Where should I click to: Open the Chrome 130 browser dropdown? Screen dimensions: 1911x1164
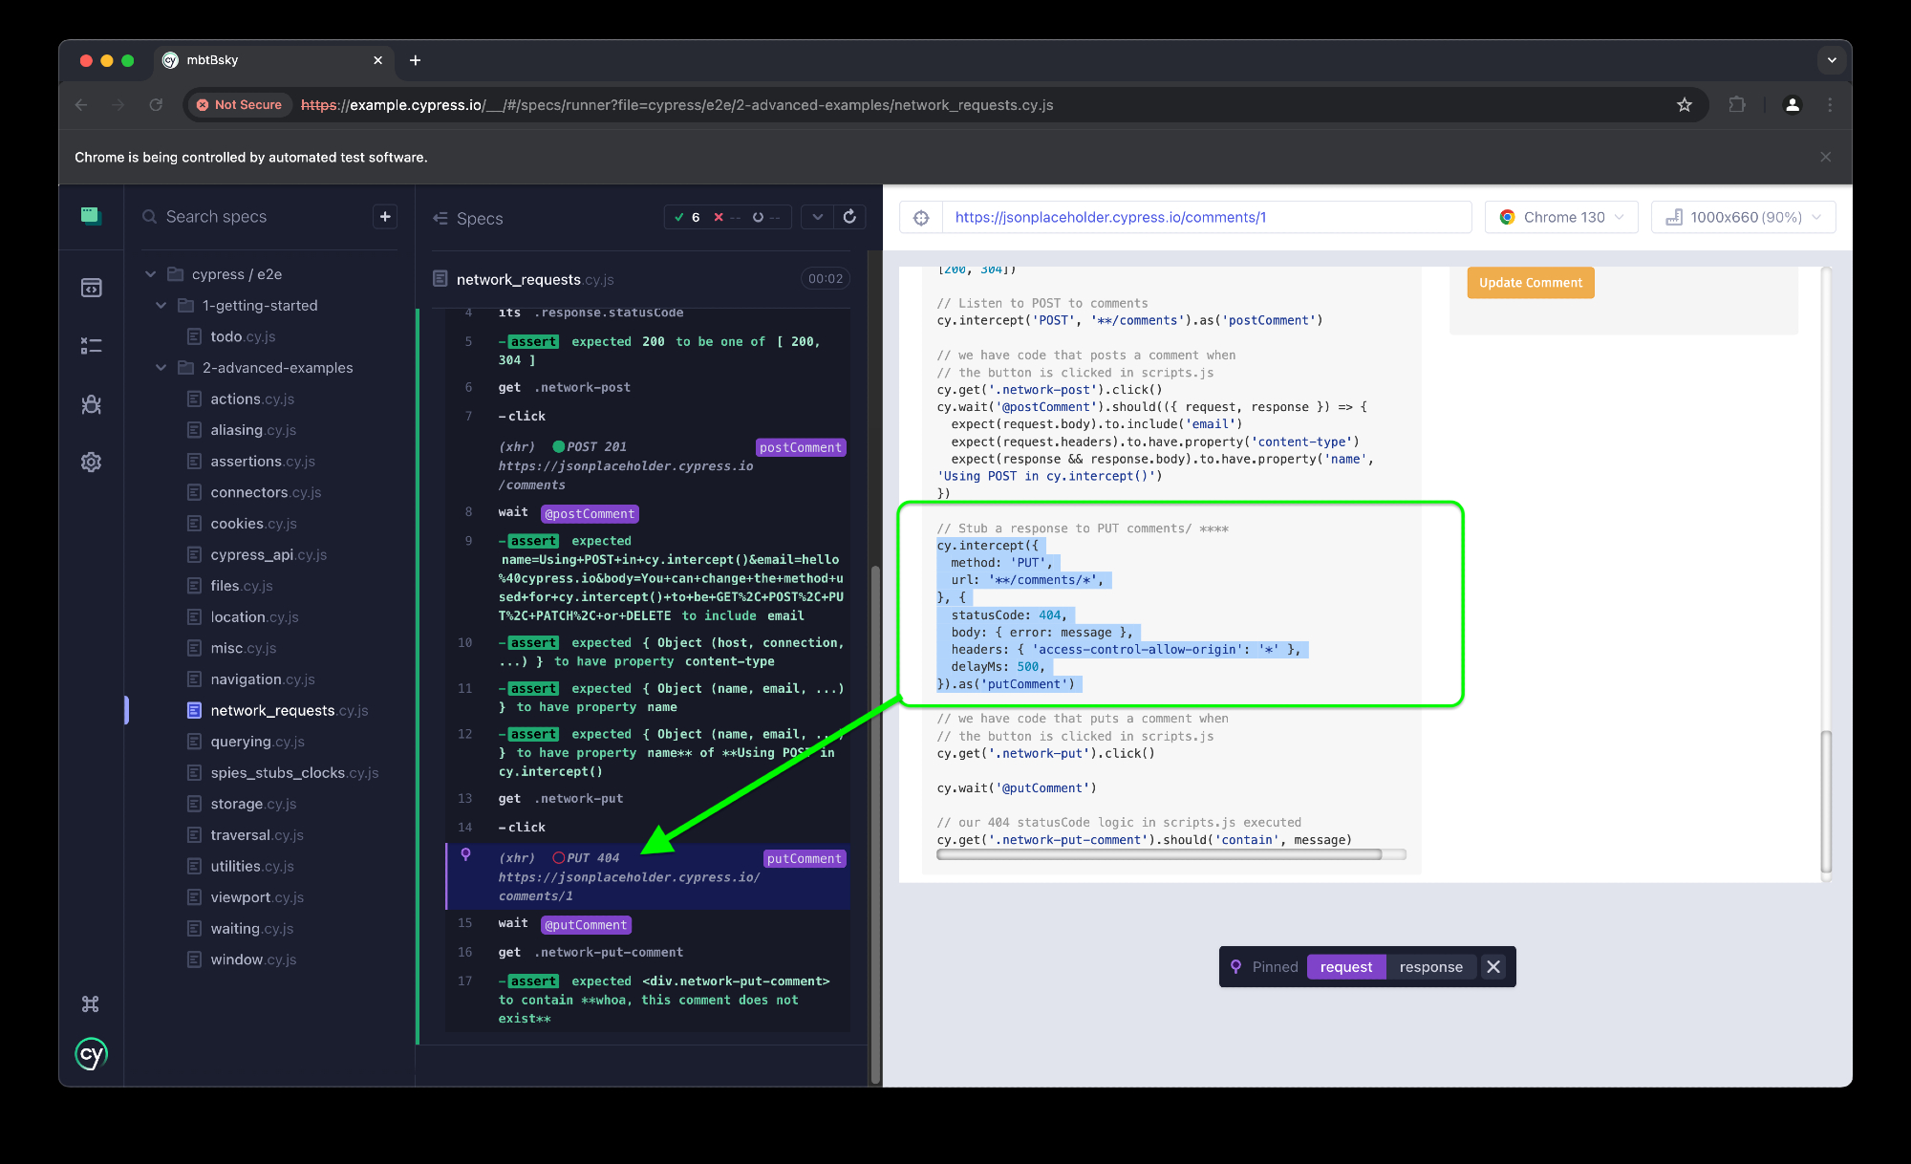[1560, 218]
